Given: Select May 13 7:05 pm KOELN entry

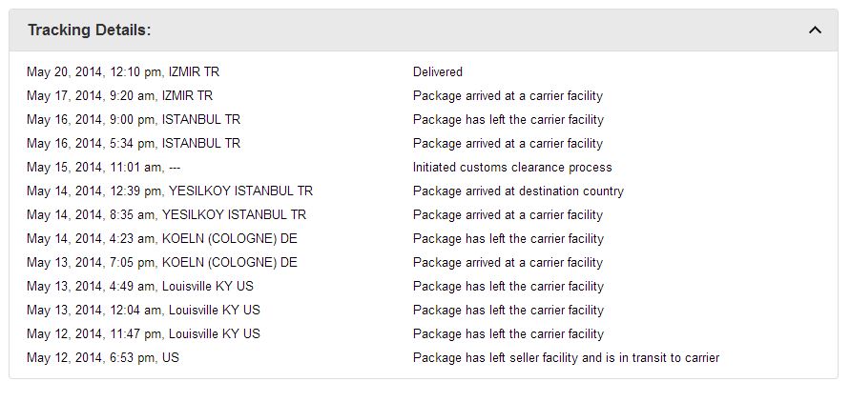Looking at the screenshot, I should 162,262.
